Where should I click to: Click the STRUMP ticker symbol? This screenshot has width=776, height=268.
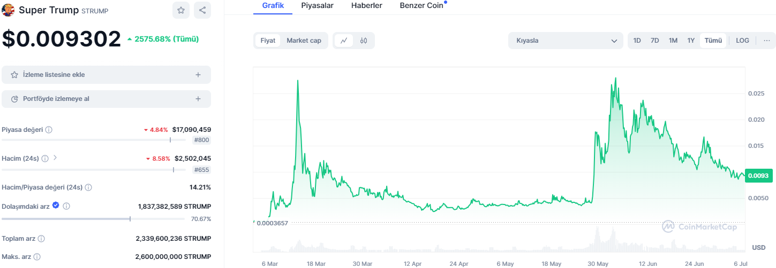coord(96,11)
